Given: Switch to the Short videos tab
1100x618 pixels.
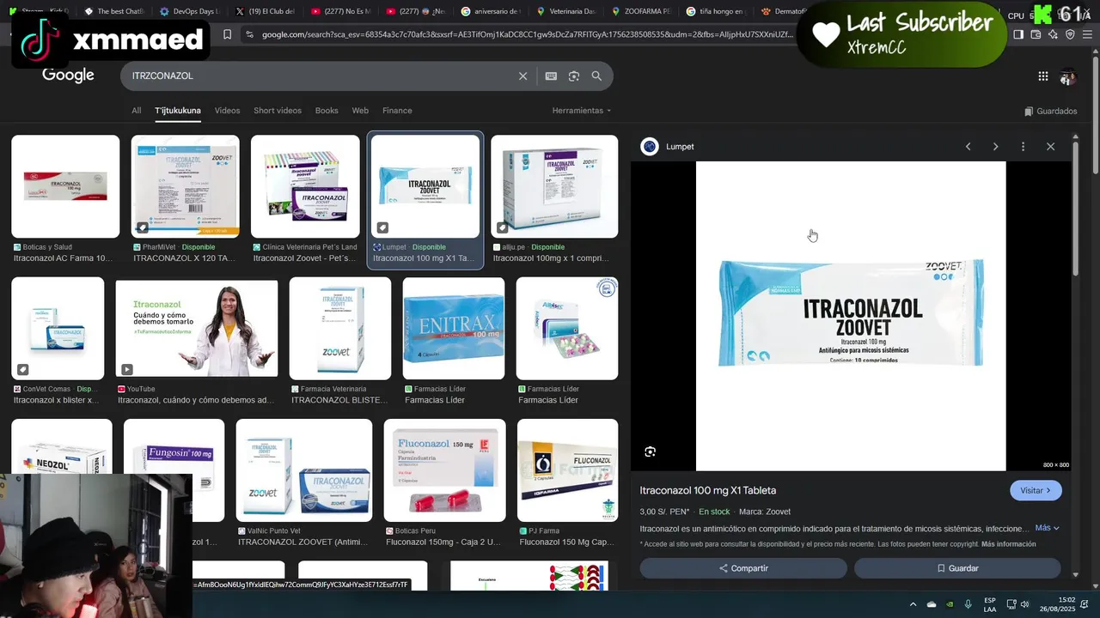Looking at the screenshot, I should point(278,111).
